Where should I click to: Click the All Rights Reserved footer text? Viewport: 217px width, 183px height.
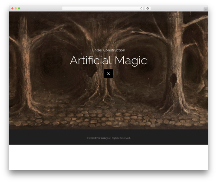(x=119, y=138)
